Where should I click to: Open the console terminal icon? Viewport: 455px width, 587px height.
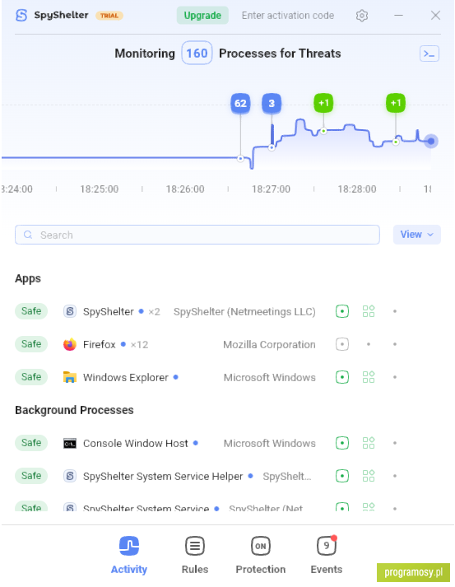click(x=429, y=54)
